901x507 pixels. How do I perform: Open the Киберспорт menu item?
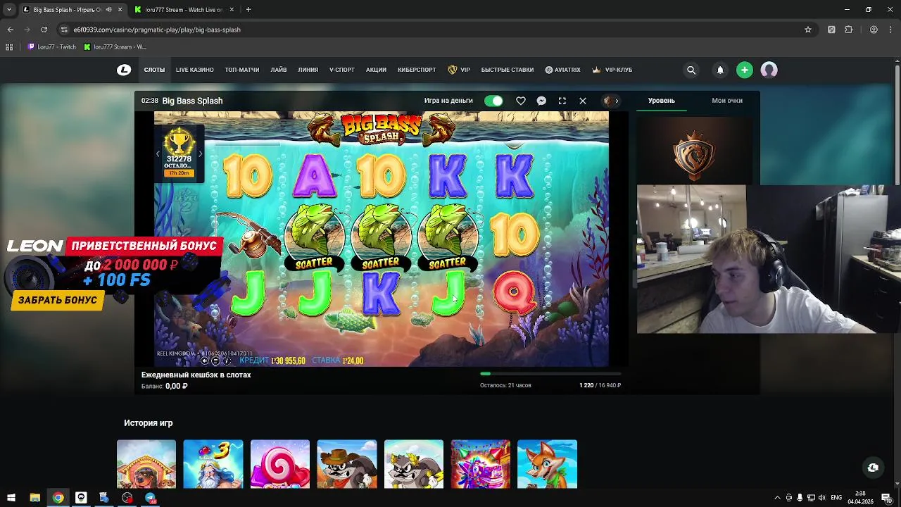(x=417, y=70)
